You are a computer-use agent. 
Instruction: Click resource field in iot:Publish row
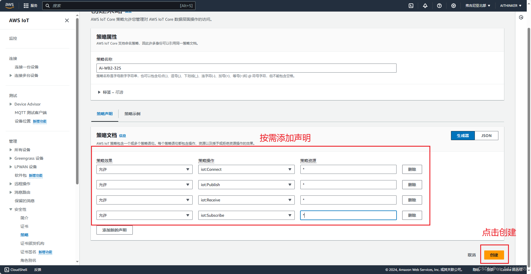348,185
